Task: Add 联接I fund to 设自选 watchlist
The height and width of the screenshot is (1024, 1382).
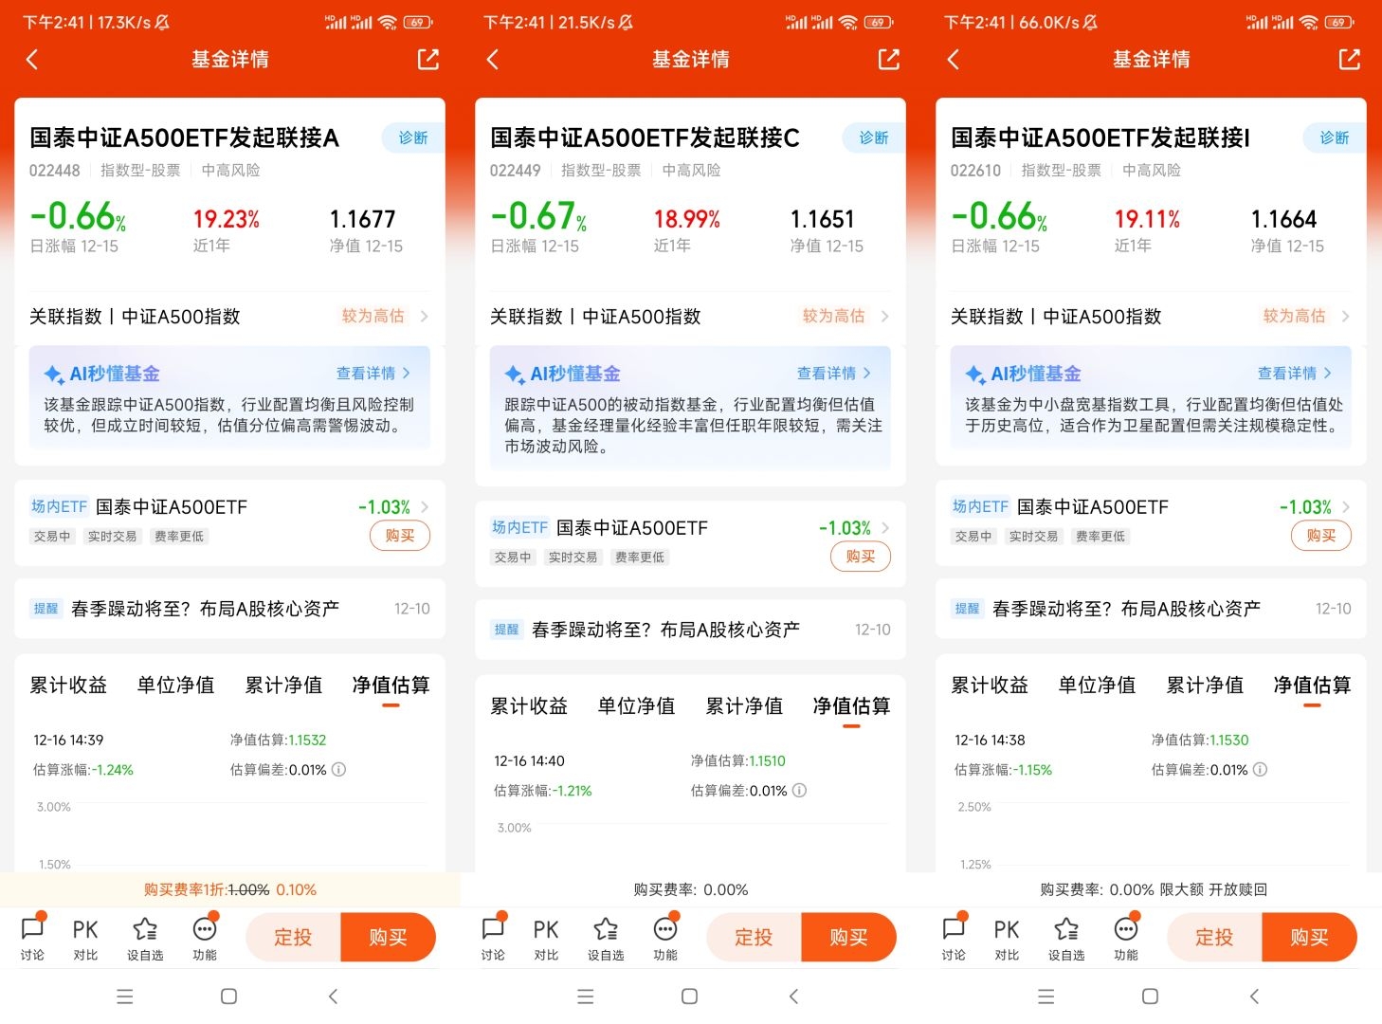Action: pyautogui.click(x=1066, y=938)
